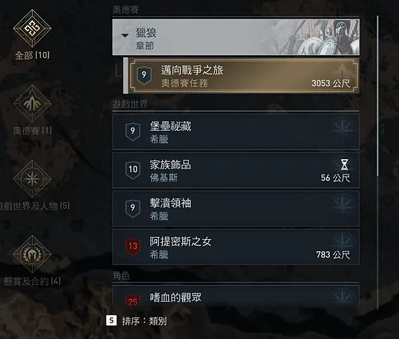Select the 遊戲世界及人物 (5) compass icon
The width and height of the screenshot is (399, 339).
point(33,178)
